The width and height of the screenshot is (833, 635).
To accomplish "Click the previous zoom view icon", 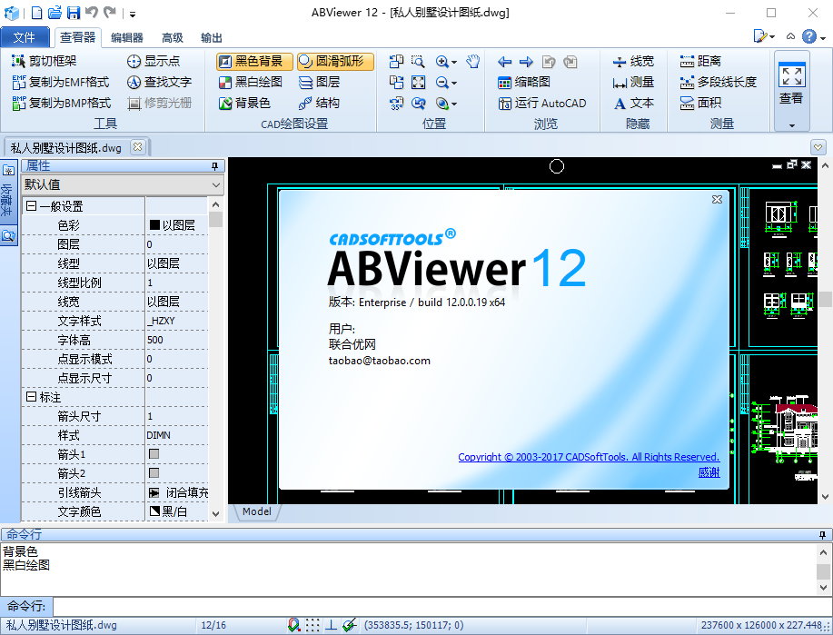I will click(418, 103).
